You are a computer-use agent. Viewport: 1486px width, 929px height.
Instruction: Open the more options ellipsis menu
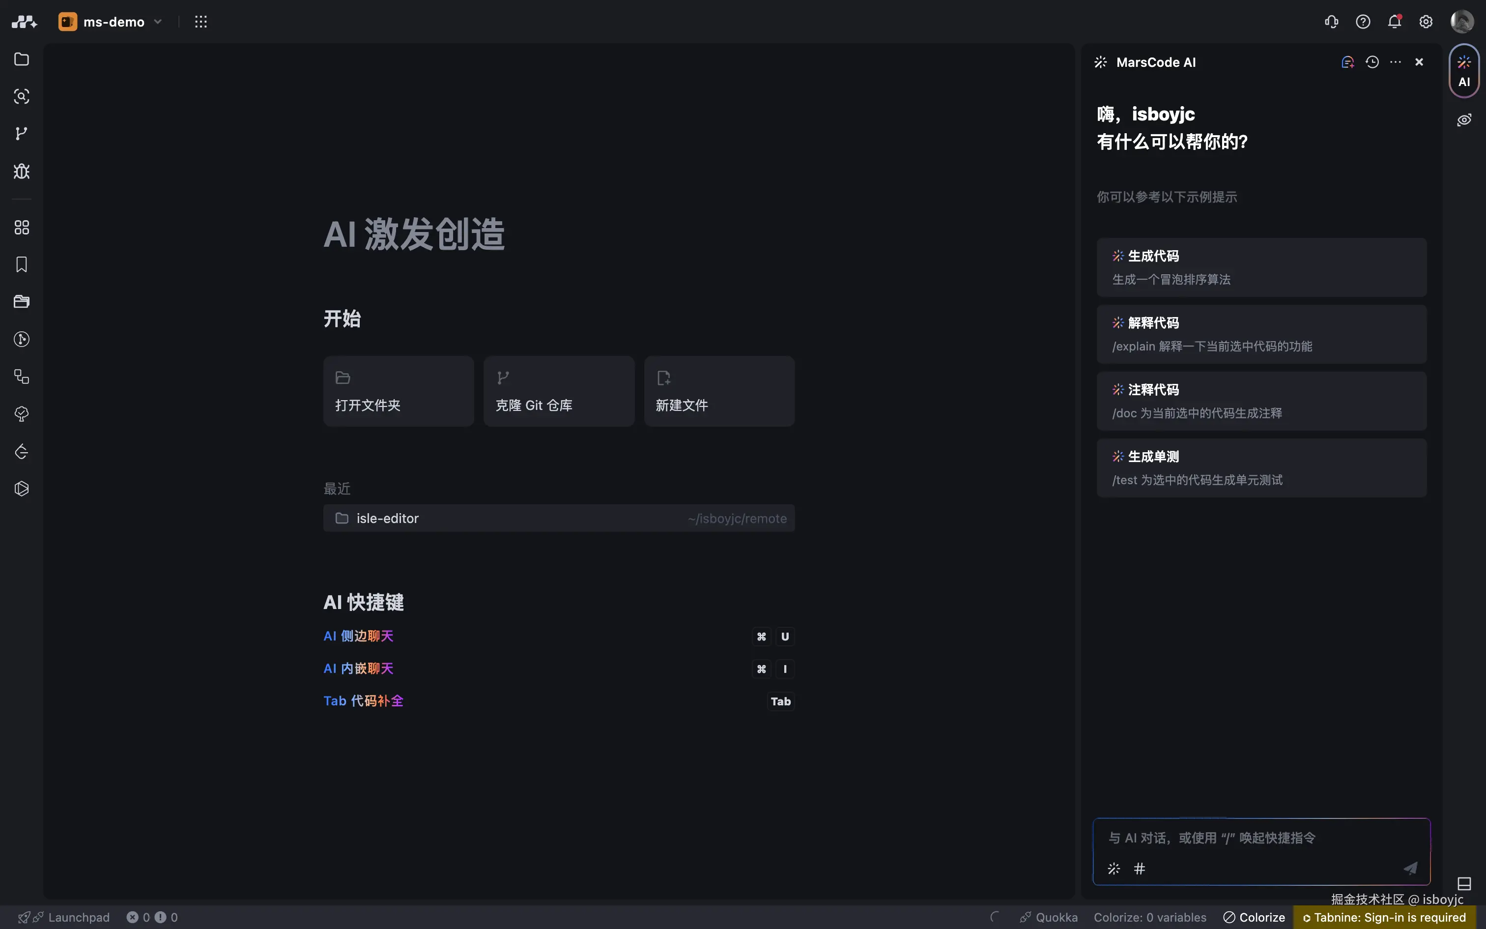point(1395,62)
